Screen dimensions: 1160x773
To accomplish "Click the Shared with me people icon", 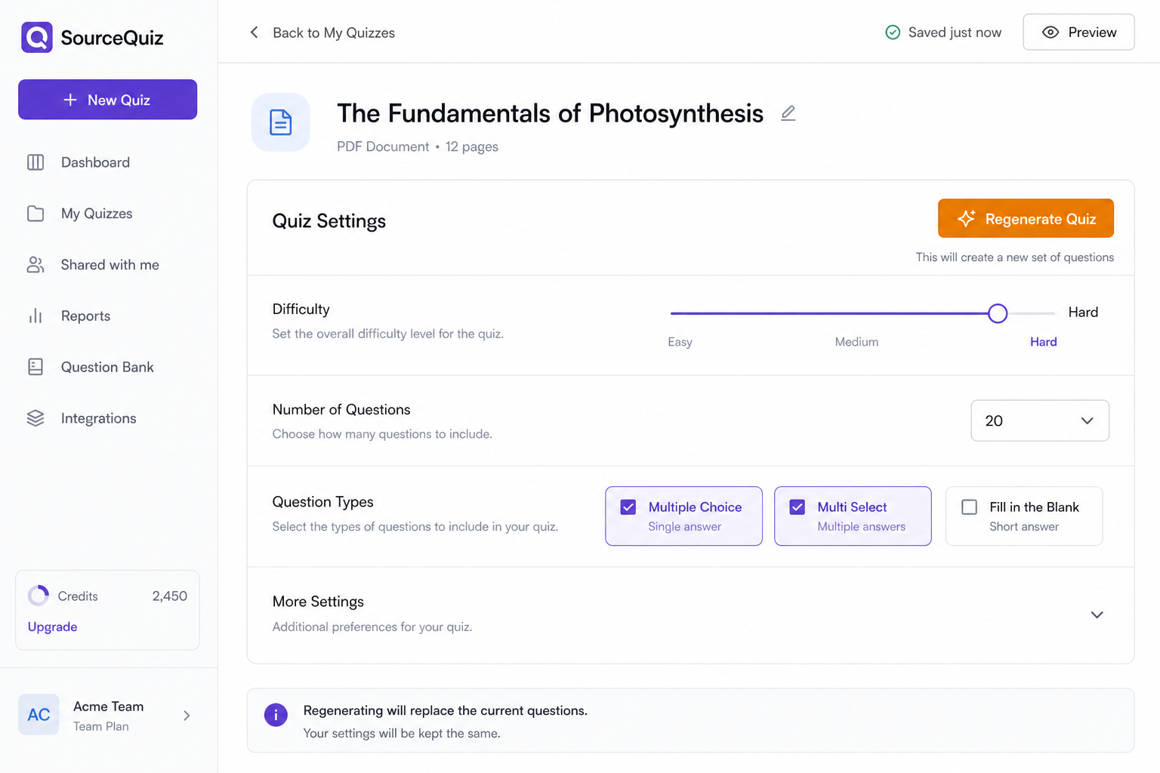I will tap(35, 265).
